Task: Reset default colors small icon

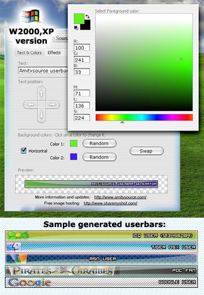Action: tap(76, 28)
